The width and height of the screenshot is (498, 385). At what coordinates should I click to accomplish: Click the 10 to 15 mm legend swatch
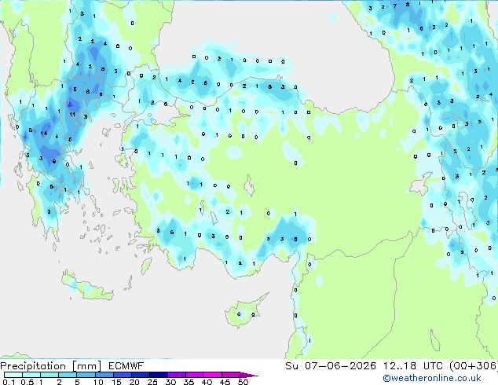pyautogui.click(x=104, y=375)
